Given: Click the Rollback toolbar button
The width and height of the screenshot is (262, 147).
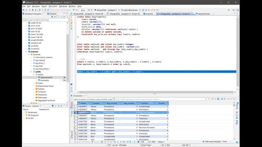Looking at the screenshot, I should click(66, 10).
